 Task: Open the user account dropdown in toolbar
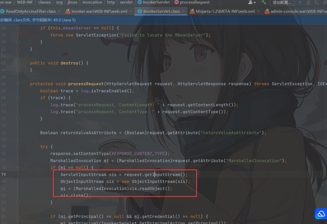pos(252,3)
